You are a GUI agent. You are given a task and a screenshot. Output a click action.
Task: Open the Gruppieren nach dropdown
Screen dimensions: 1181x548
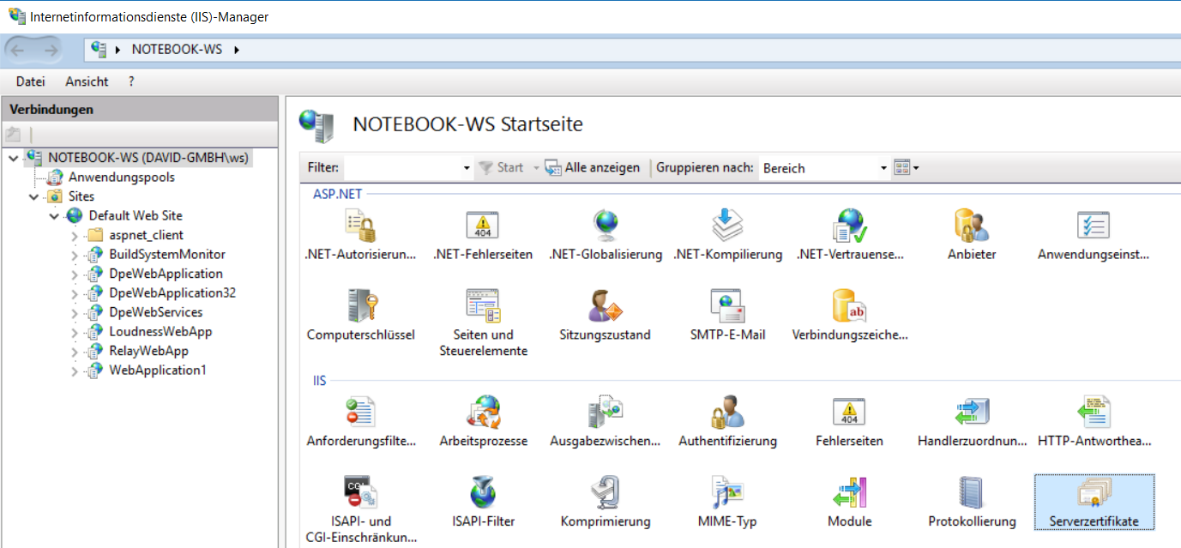[883, 168]
